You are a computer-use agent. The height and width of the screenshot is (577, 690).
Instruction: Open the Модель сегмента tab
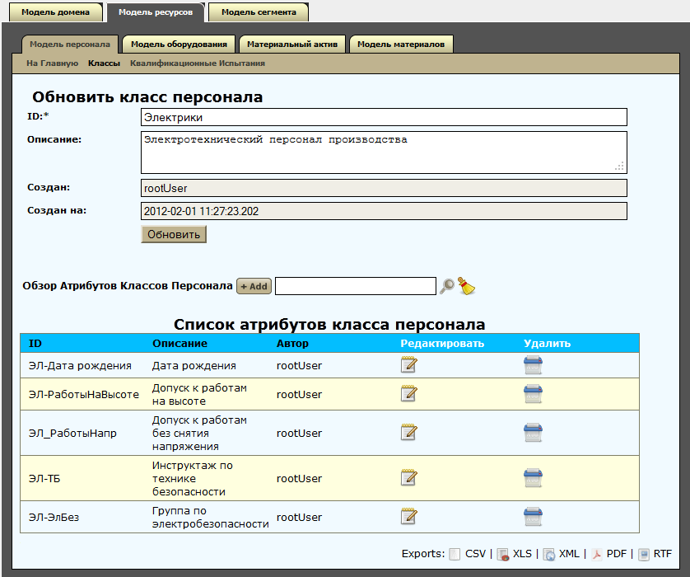click(259, 12)
